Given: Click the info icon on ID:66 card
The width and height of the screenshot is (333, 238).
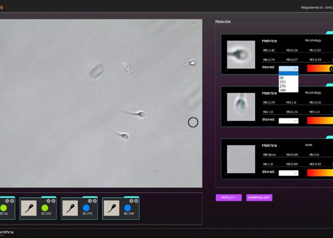Looking at the screenshot, I should (x=7, y=201).
